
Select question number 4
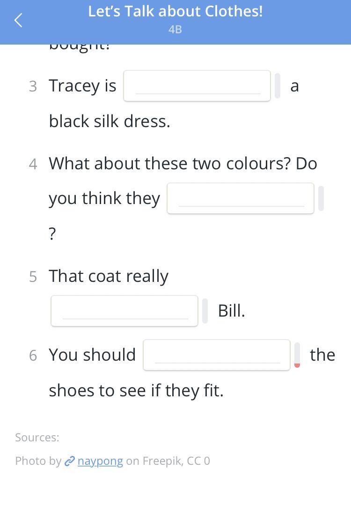coord(33,164)
